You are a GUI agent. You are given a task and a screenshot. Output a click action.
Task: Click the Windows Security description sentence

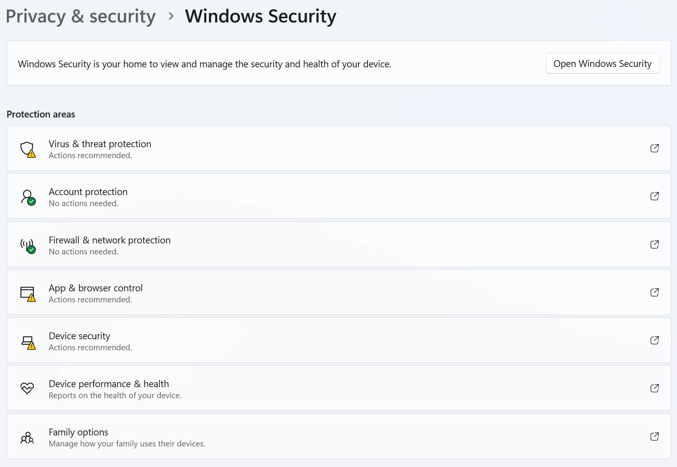click(205, 64)
